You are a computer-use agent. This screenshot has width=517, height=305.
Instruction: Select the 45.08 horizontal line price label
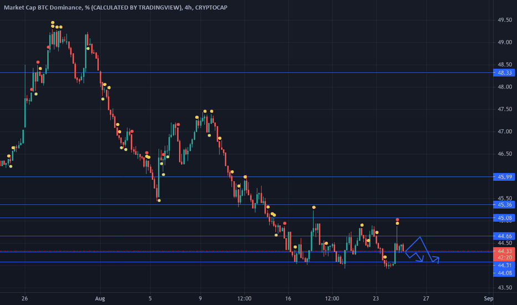pyautogui.click(x=504, y=218)
